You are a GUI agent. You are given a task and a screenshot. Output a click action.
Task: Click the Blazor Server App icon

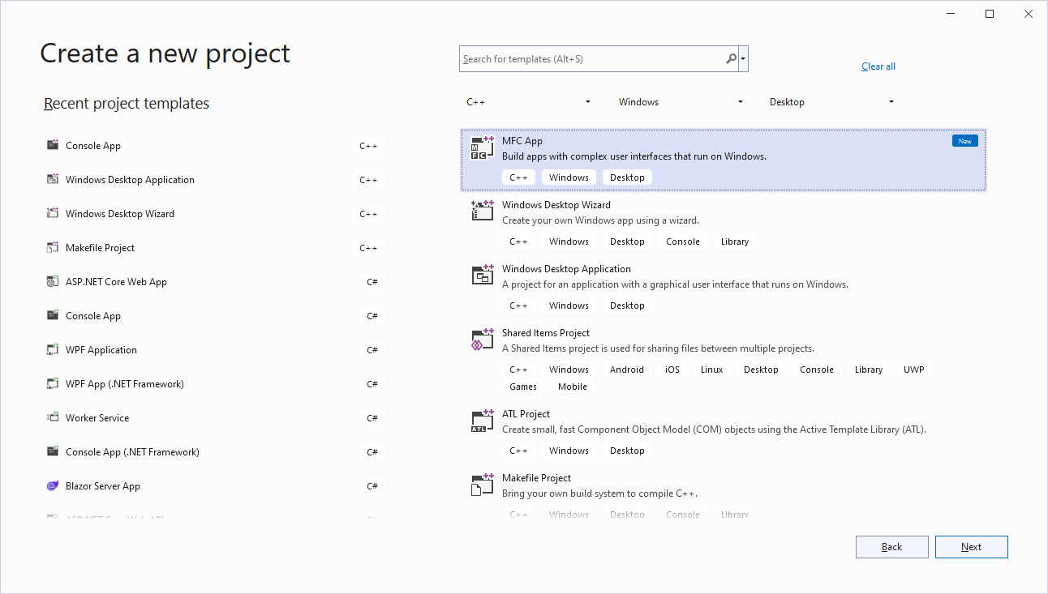53,486
